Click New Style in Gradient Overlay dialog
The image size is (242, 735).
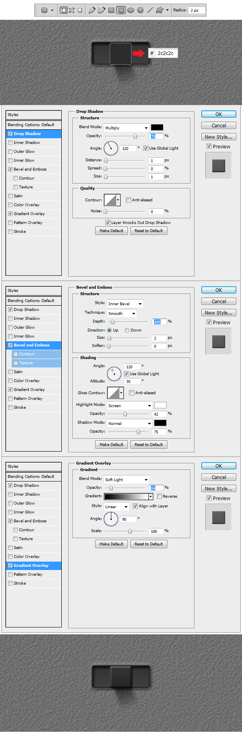pyautogui.click(x=219, y=489)
